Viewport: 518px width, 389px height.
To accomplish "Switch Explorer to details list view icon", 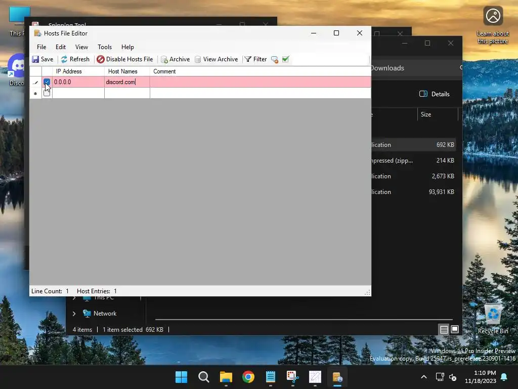I will point(444,329).
